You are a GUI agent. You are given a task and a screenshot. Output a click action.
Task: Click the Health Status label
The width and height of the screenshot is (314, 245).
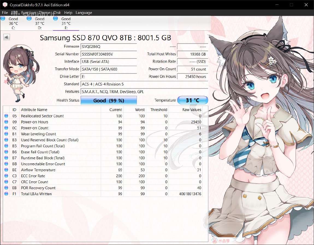(x=68, y=100)
